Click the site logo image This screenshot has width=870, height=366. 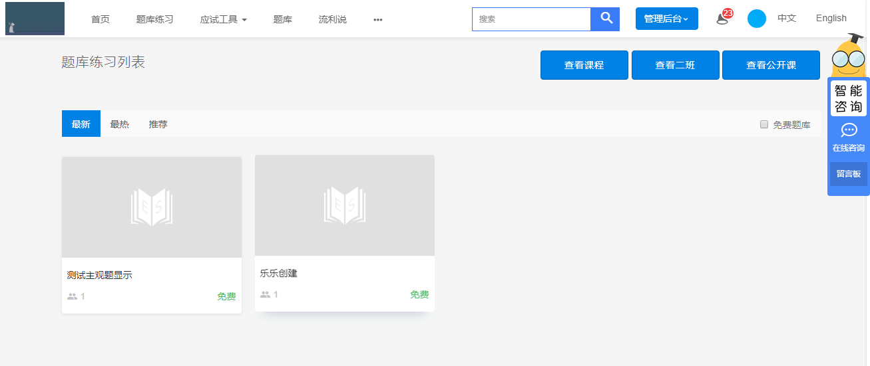coord(35,19)
